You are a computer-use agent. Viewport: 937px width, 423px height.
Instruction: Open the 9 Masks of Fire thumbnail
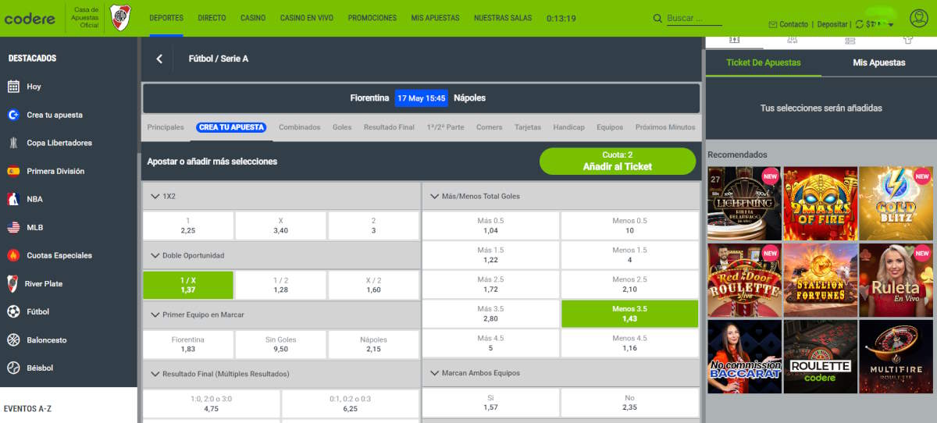click(x=821, y=203)
